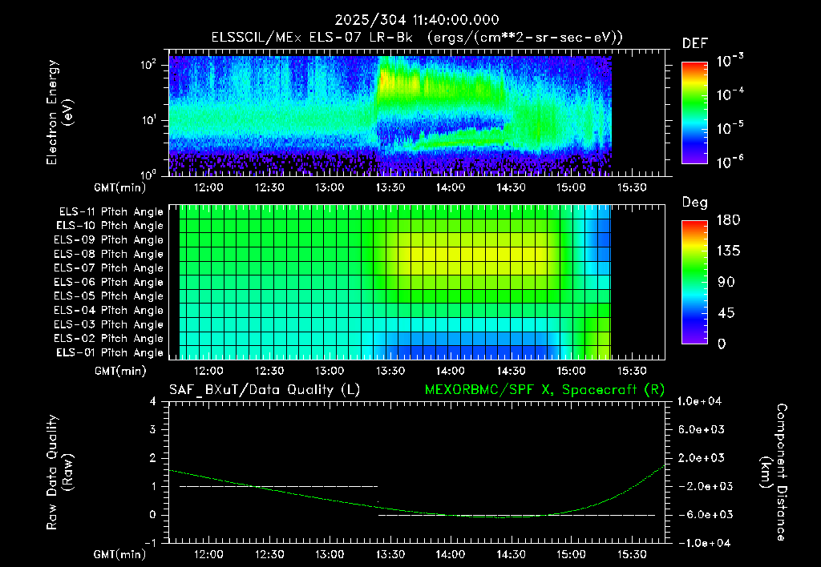This screenshot has width=821, height=567.
Task: Select the ELS-11 Pitch Angle row label
Action: (x=111, y=212)
